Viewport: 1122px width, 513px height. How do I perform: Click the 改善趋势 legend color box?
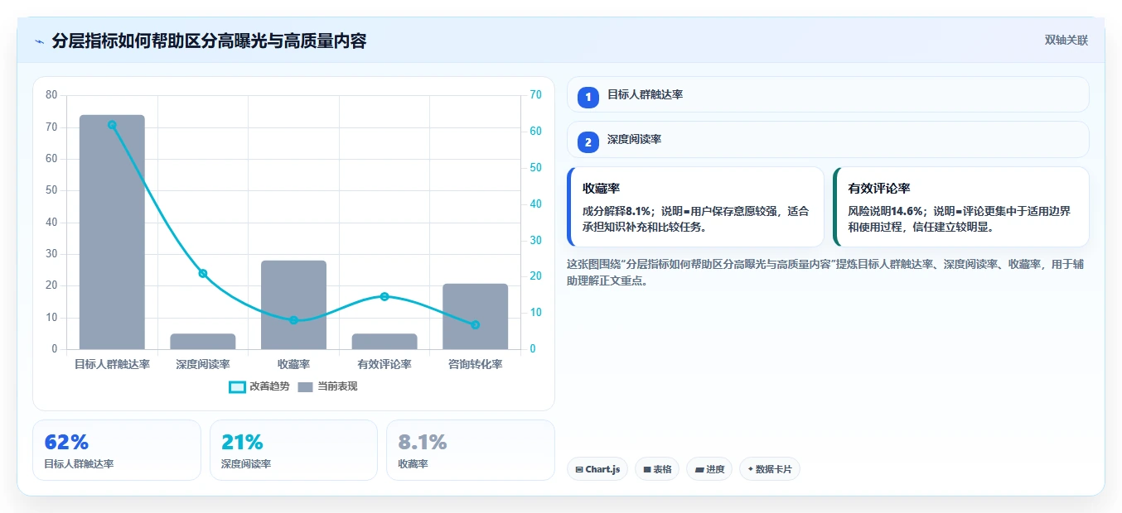click(237, 386)
